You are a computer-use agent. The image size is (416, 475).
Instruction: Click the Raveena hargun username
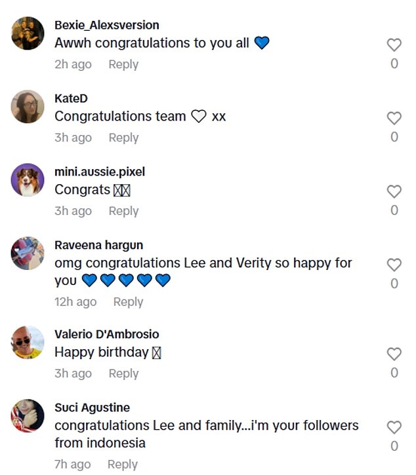[x=98, y=245]
